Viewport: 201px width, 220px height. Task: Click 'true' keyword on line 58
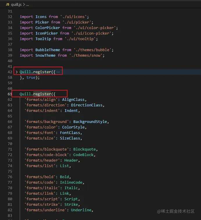(x=31, y=77)
